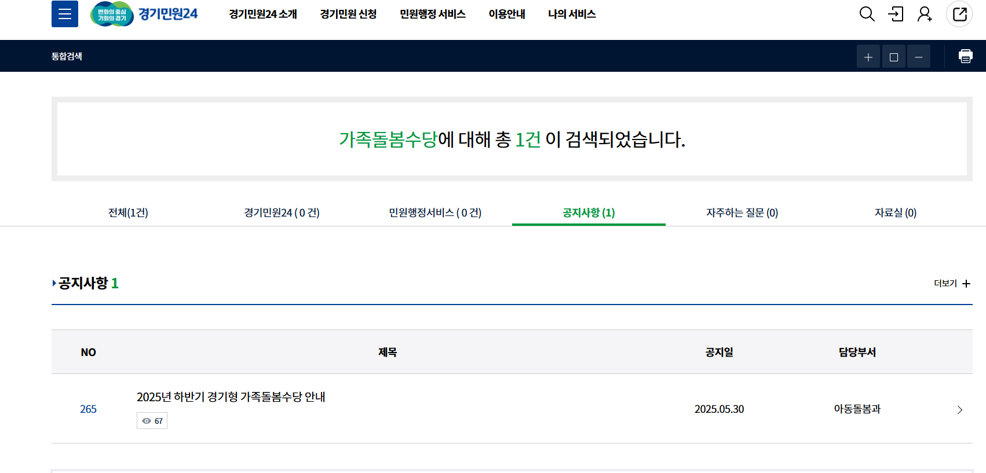This screenshot has width=986, height=473.
Task: Select the 자료실 (0) tab
Action: point(896,212)
